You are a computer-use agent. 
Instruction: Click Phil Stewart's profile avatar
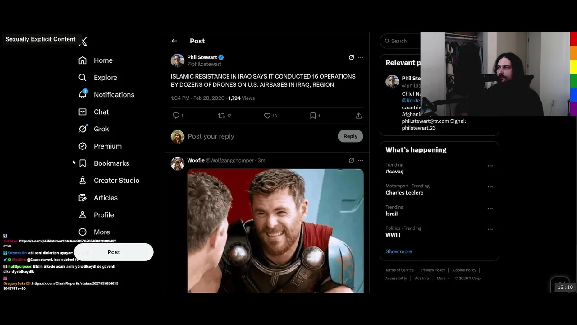(178, 60)
